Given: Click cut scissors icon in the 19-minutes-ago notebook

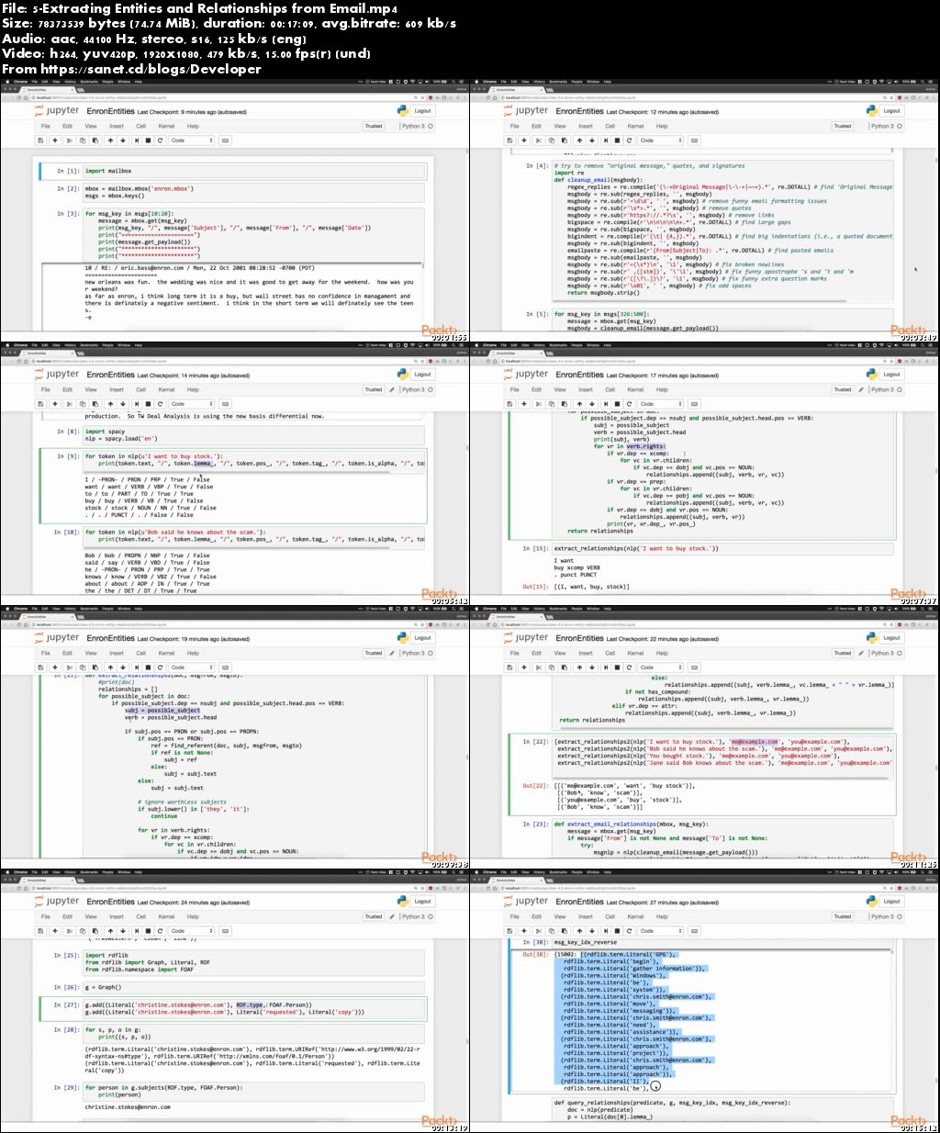Looking at the screenshot, I should pos(70,667).
